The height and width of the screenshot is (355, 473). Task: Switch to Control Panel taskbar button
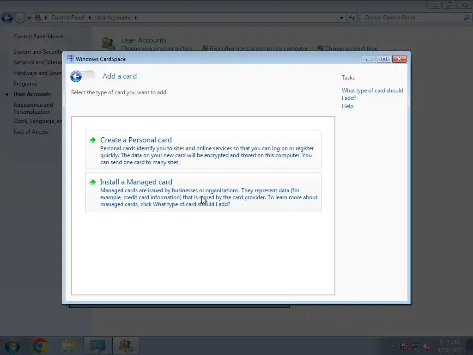pos(97,346)
